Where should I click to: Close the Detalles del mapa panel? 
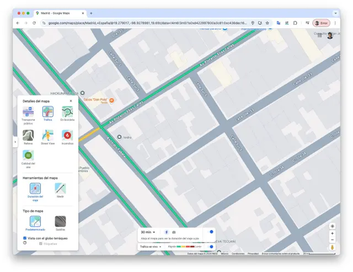[71, 101]
